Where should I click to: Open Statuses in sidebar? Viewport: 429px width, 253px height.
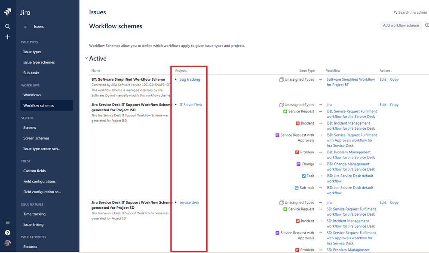[x=30, y=247]
